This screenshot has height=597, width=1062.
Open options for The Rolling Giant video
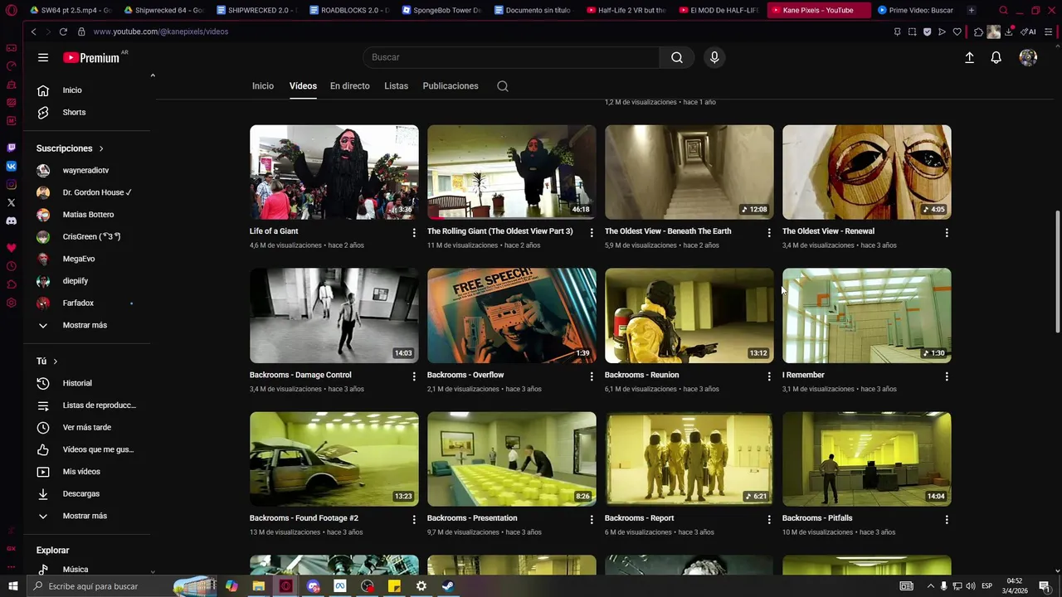click(592, 233)
